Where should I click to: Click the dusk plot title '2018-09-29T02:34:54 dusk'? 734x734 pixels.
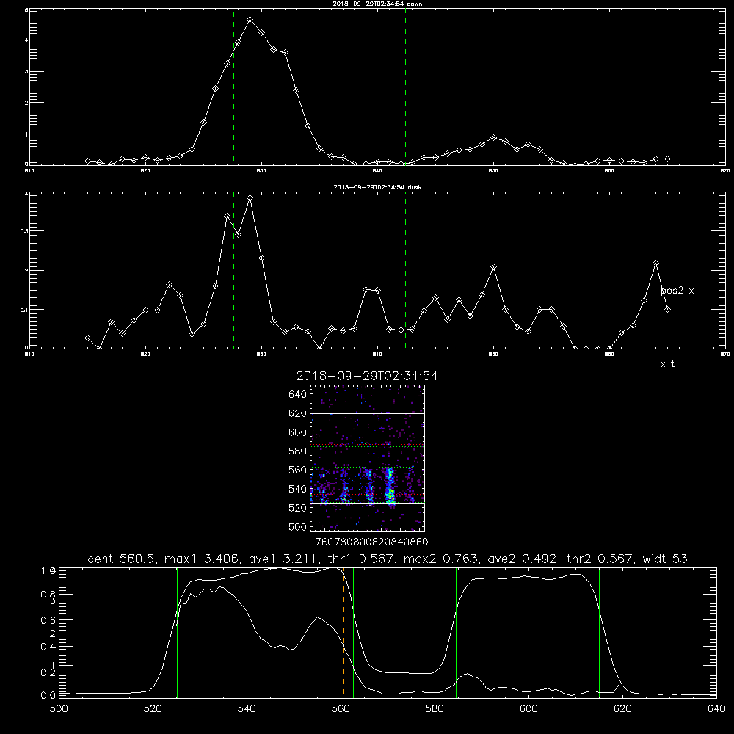click(377, 187)
